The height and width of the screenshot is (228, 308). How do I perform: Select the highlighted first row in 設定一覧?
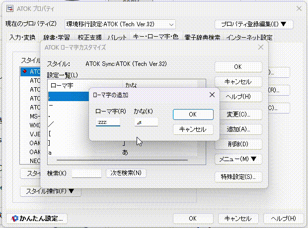[68, 97]
